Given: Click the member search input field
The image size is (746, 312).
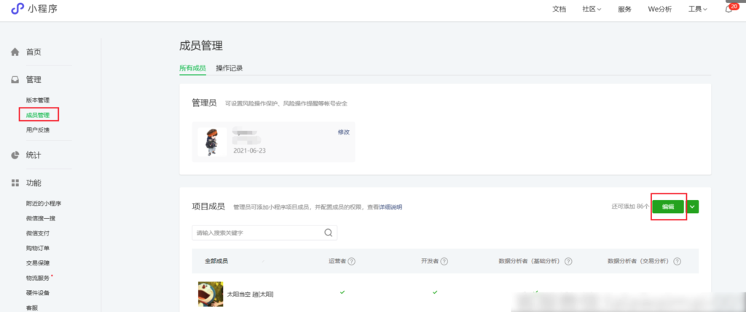Looking at the screenshot, I should 256,233.
